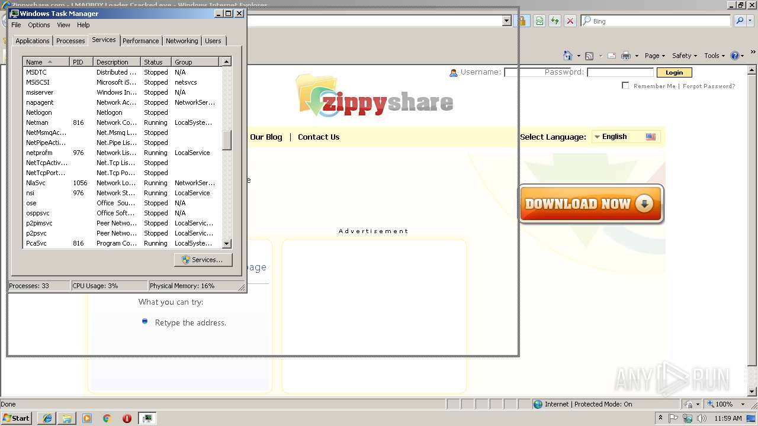The image size is (758, 426).
Task: Click the Zippyshare logo
Action: click(374, 96)
